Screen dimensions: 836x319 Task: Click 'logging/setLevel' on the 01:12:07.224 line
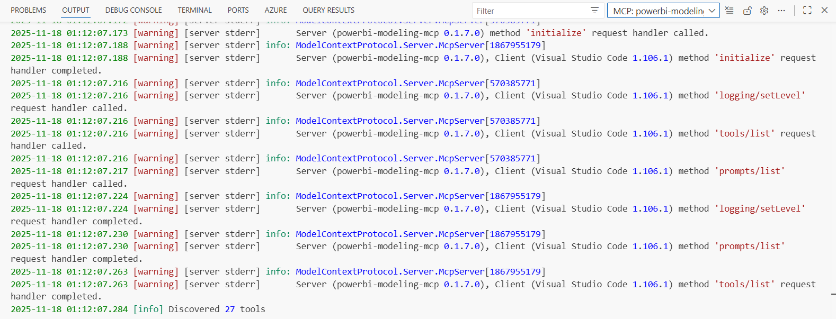tap(760, 208)
